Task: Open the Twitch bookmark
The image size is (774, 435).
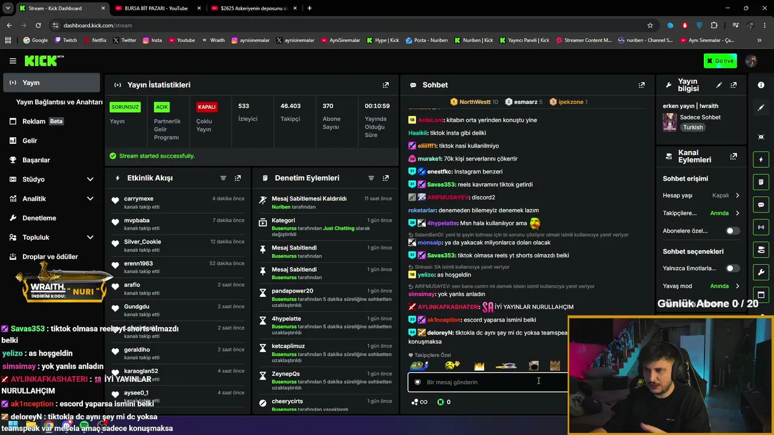Action: click(66, 40)
